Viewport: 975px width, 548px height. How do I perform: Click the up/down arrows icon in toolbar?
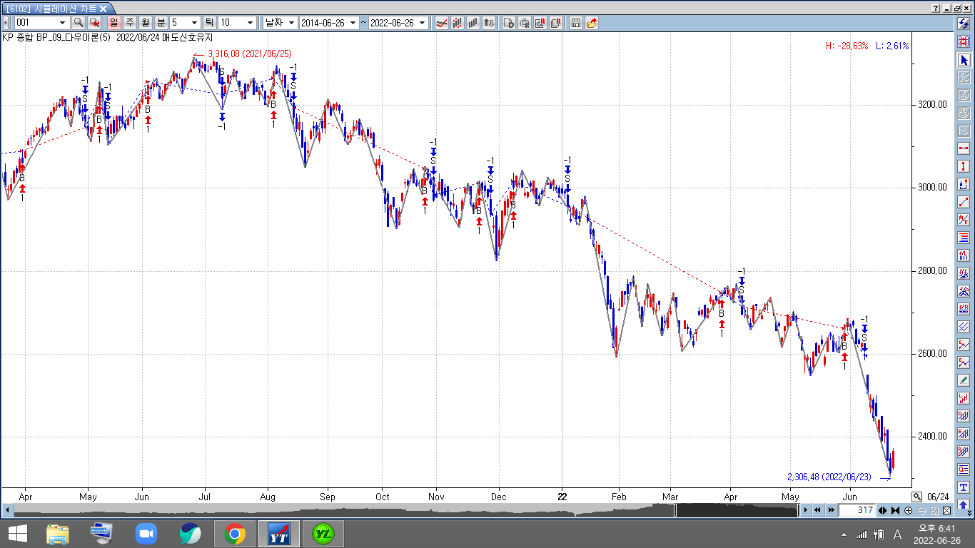tap(489, 23)
